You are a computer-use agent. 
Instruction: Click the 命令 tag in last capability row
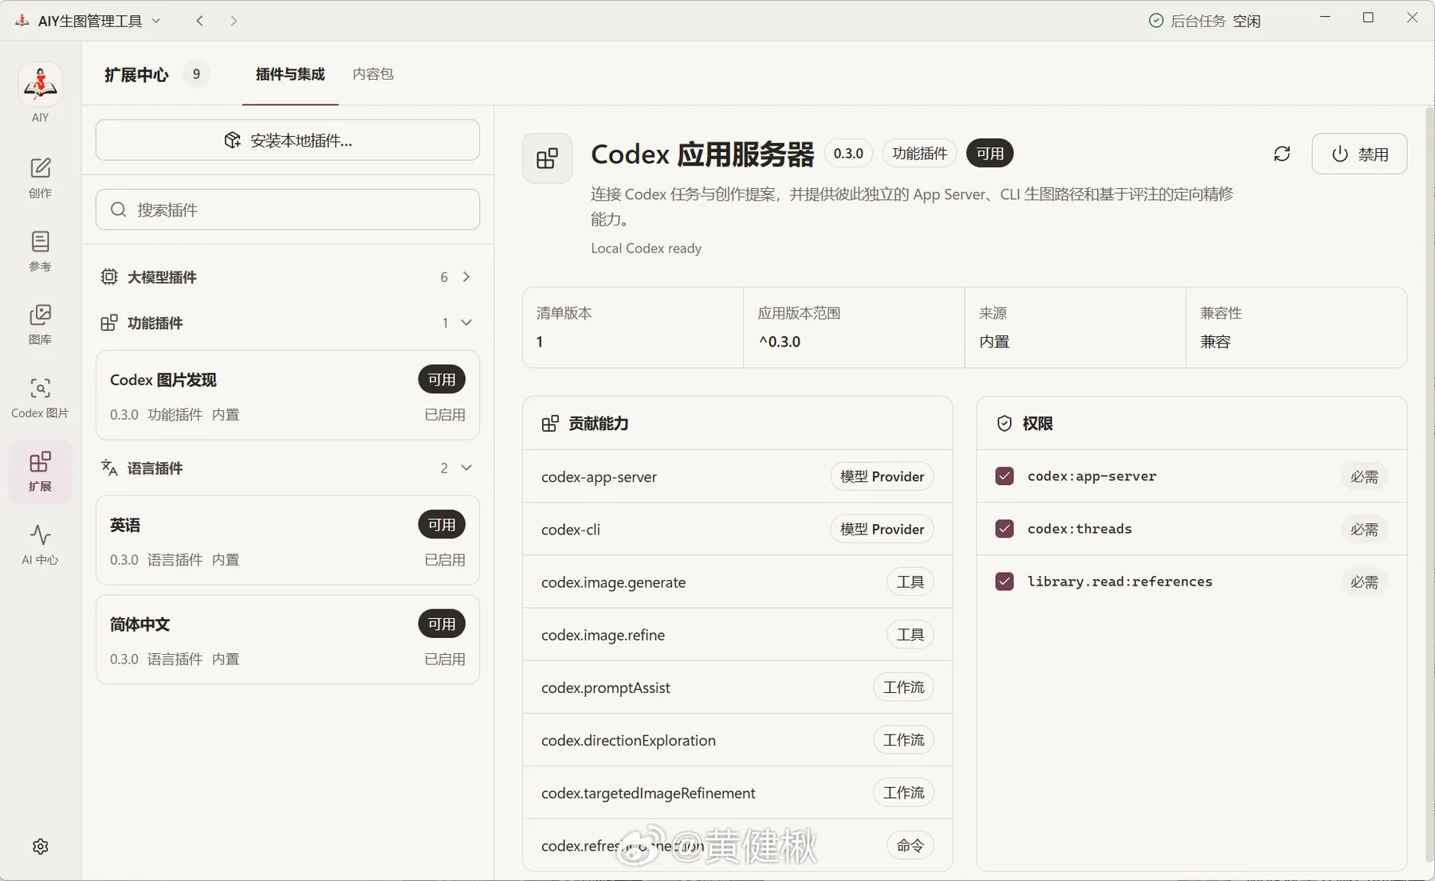pos(910,845)
